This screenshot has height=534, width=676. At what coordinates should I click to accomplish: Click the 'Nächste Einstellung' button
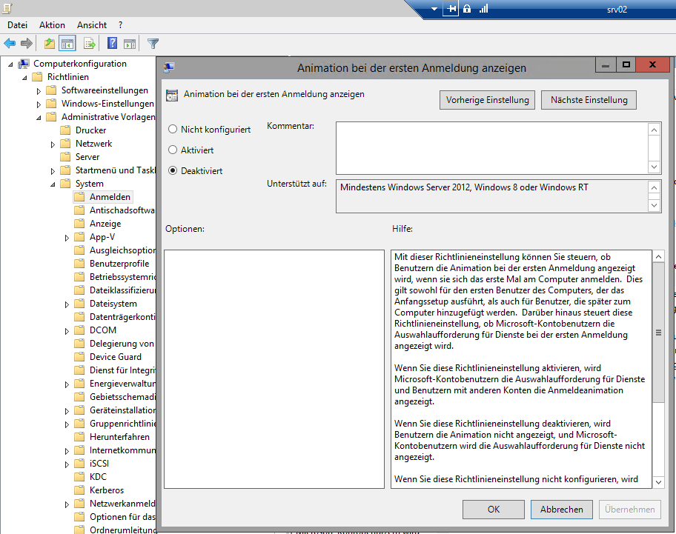coord(589,100)
